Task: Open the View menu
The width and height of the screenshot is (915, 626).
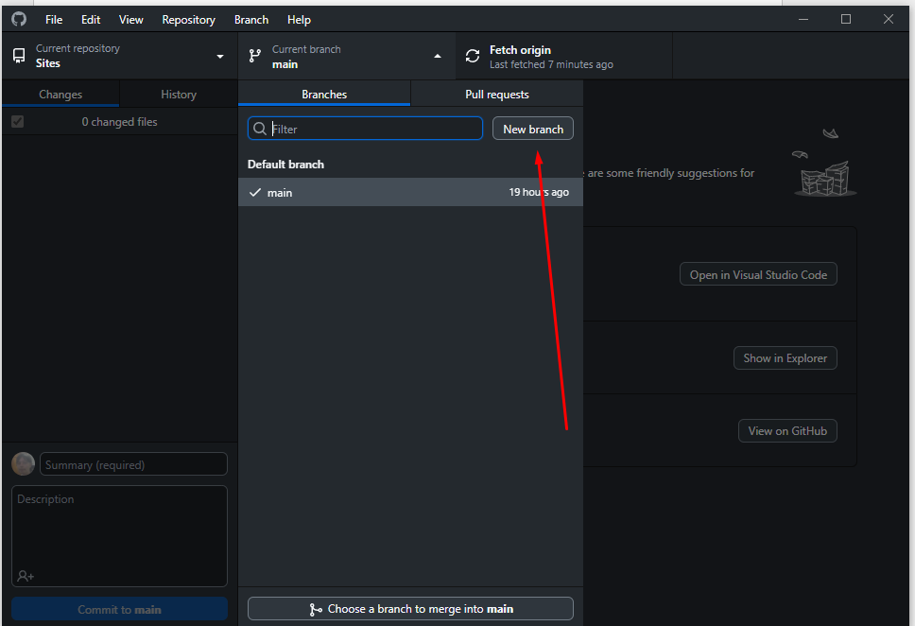Action: tap(130, 19)
